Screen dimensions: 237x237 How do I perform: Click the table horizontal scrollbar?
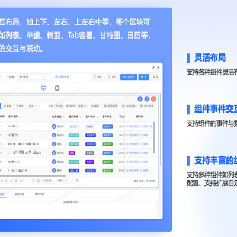coord(33,175)
